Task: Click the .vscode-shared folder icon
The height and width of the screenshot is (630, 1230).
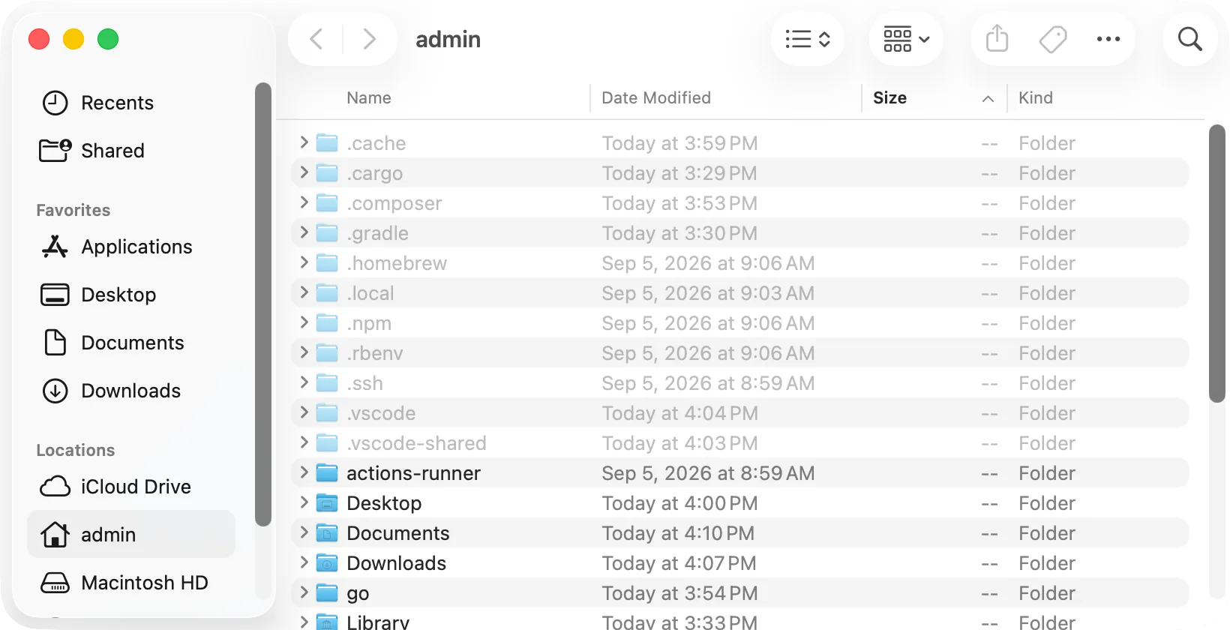Action: 327,443
